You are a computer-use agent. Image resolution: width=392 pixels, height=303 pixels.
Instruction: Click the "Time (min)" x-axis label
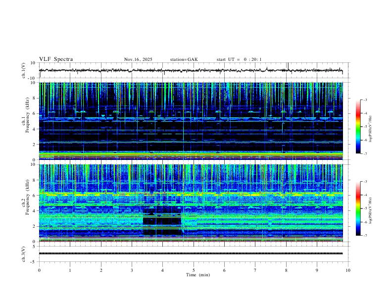[198, 275]
